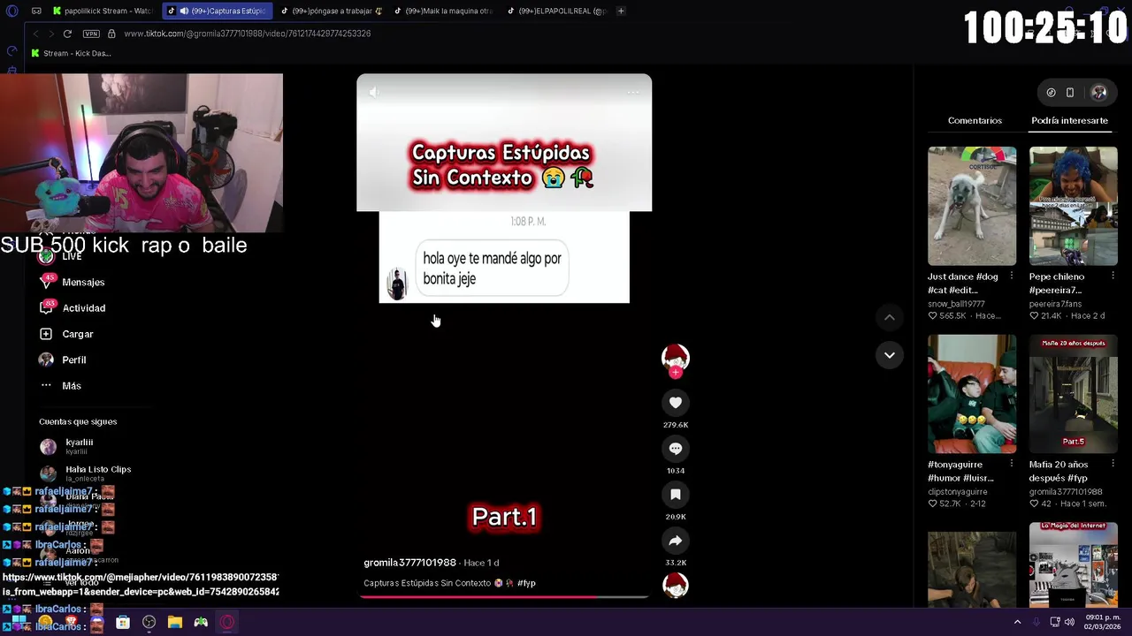
Task: Share the video with the arrow icon
Action: [675, 541]
